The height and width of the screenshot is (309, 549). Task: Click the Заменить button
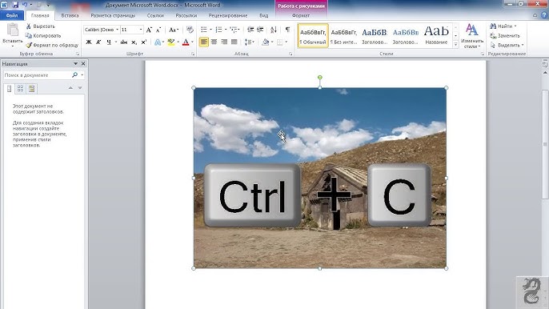point(505,36)
